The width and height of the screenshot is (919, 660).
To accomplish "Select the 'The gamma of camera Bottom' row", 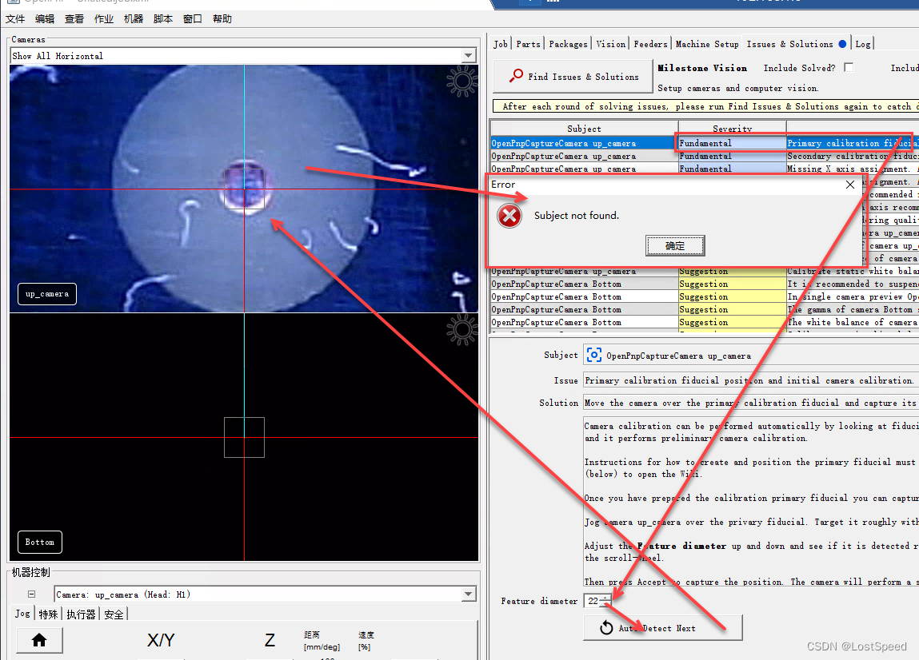I will click(705, 310).
